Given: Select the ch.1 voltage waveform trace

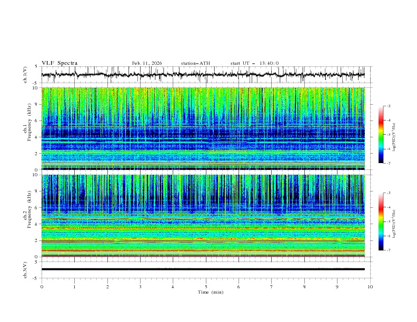Looking at the screenshot, I should [x=203, y=75].
